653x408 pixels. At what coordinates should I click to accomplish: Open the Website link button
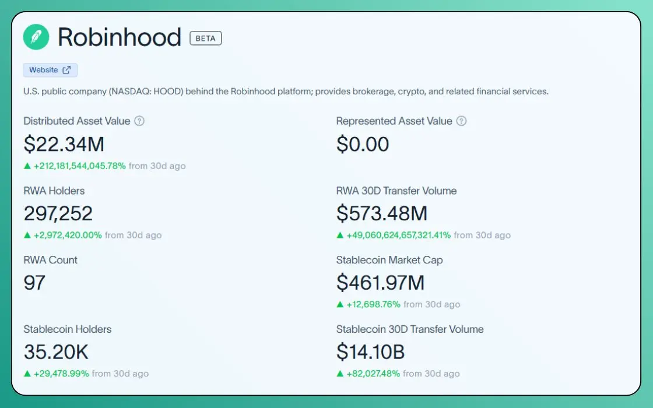pyautogui.click(x=50, y=70)
